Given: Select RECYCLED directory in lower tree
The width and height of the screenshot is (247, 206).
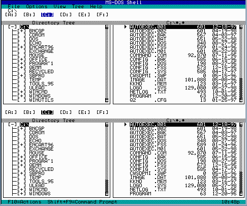Looking at the screenshot, I should pos(41,169).
